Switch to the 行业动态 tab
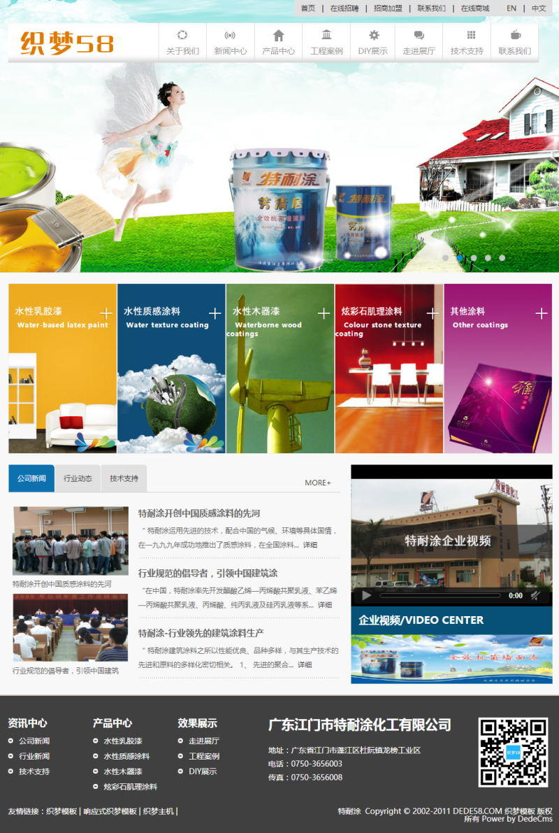 (x=78, y=478)
